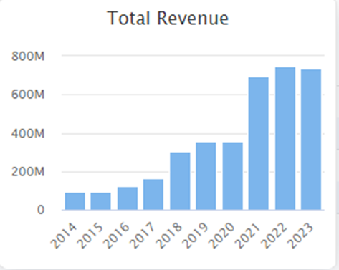Click the 2020 x-axis label
This screenshot has height=270, width=339.
pyautogui.click(x=221, y=236)
